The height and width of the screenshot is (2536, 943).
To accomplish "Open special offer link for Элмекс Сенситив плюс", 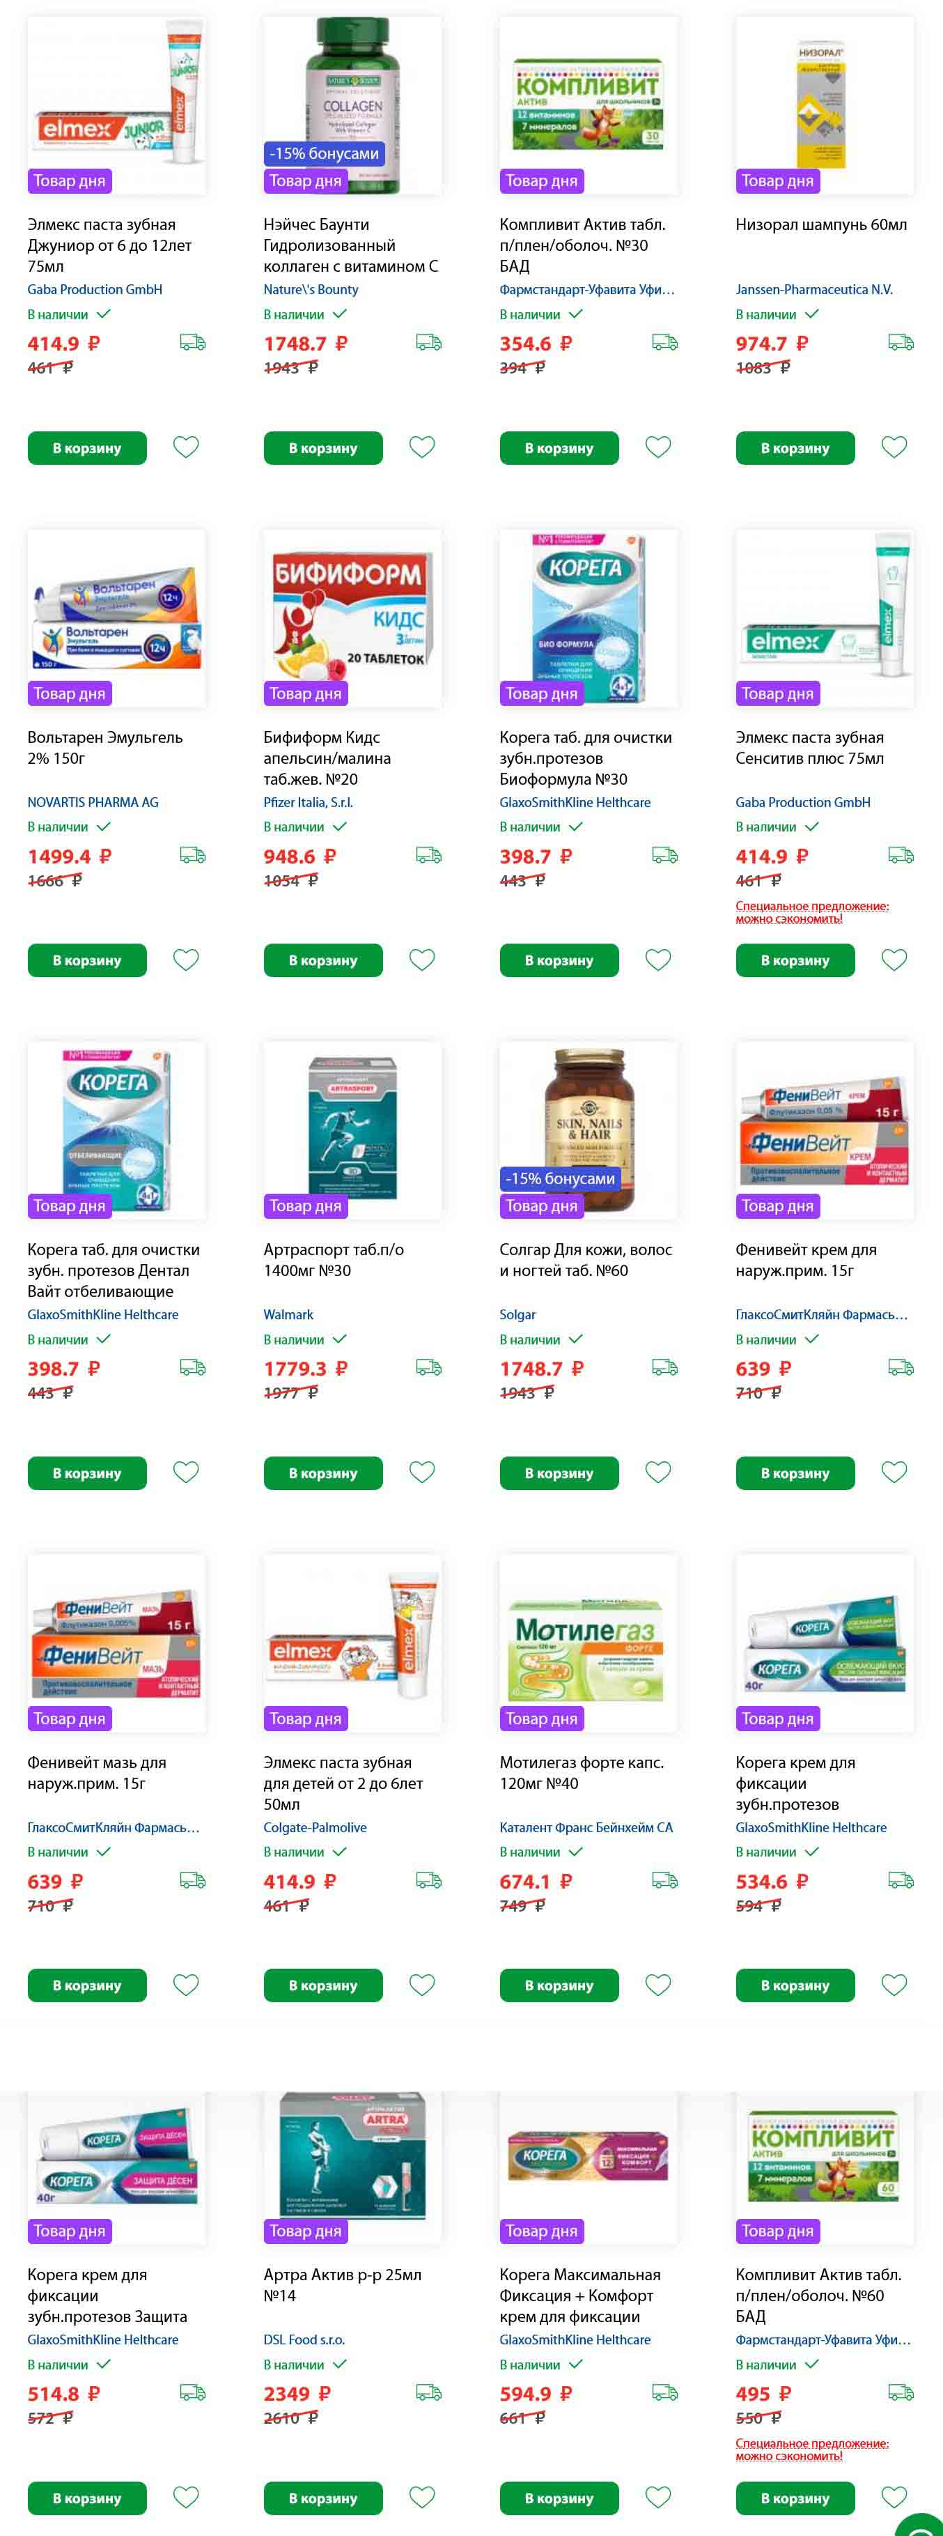I will [812, 912].
